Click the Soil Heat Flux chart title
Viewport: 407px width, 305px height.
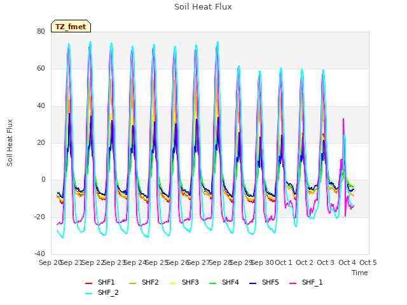pos(203,7)
